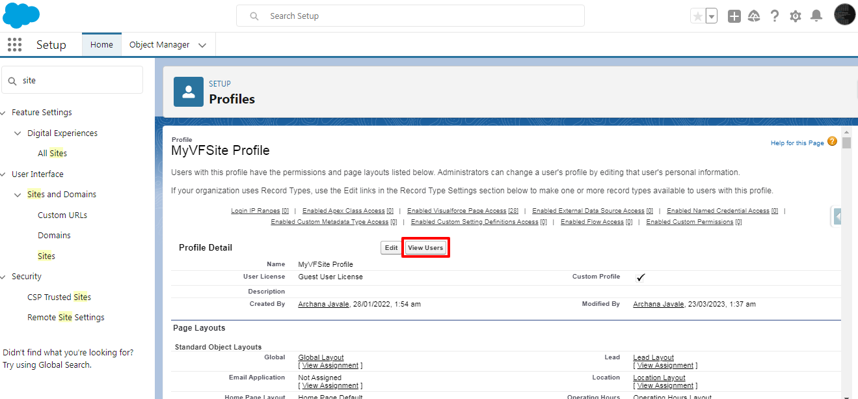View Assignment for Location layout
Screen dimensions: 858x399
[x=665, y=386]
